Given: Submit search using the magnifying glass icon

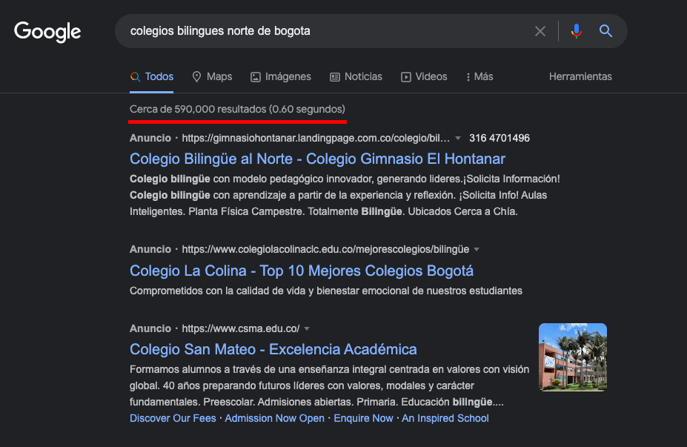Looking at the screenshot, I should (605, 31).
